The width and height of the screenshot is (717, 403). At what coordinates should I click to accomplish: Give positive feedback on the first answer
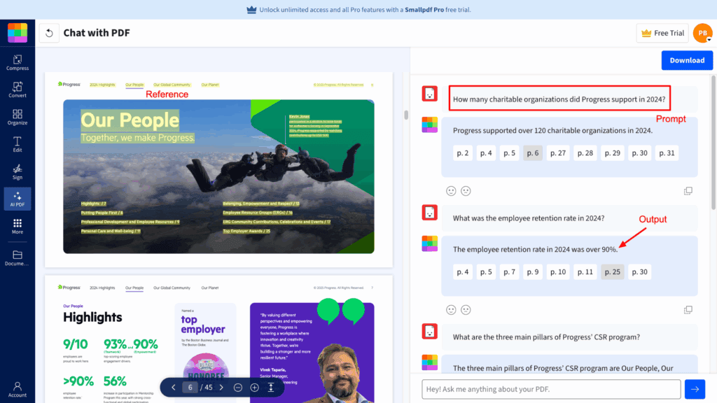(451, 190)
